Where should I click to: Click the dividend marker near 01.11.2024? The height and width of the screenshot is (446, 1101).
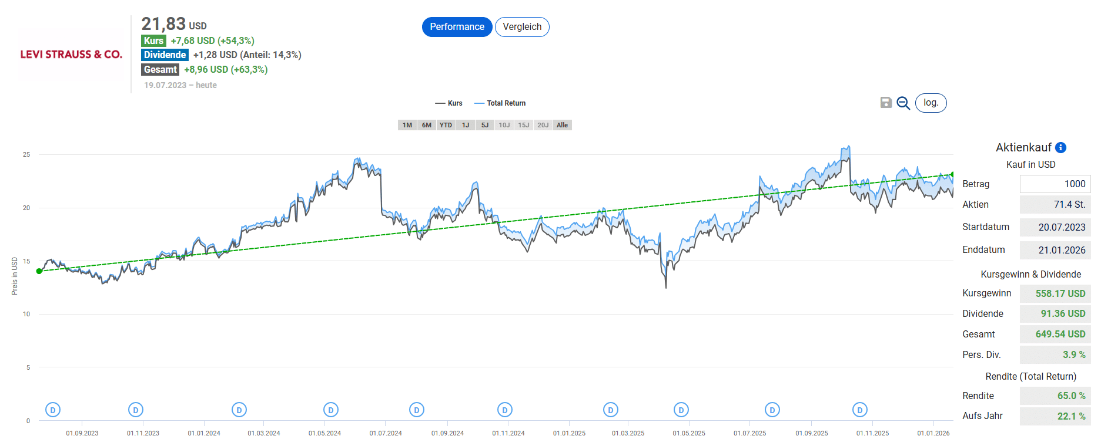pyautogui.click(x=505, y=410)
